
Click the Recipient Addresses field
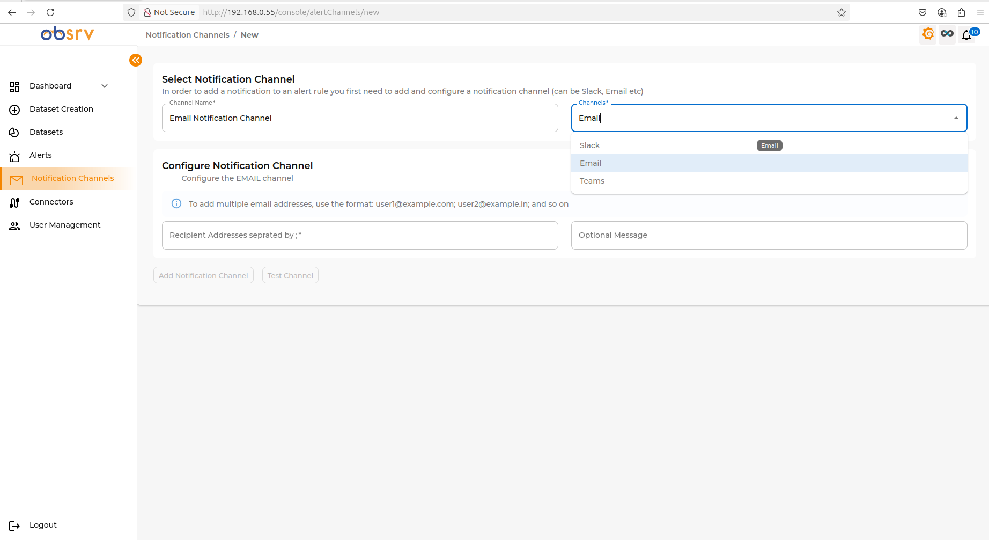tap(360, 235)
